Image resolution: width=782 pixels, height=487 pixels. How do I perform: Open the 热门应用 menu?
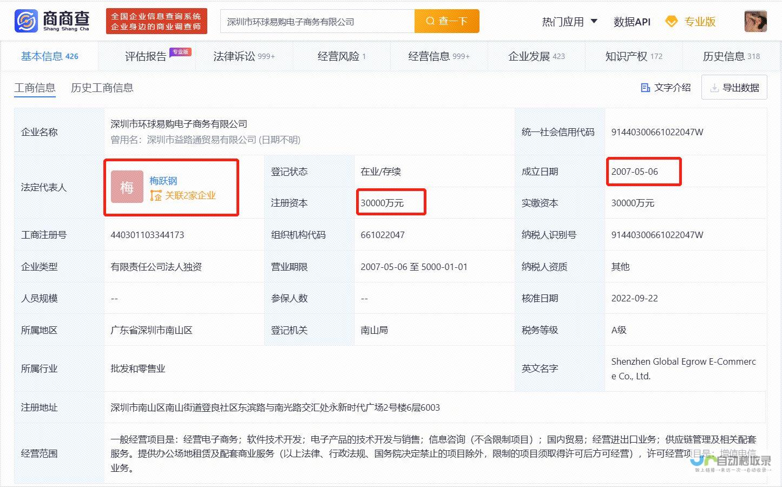tap(569, 22)
